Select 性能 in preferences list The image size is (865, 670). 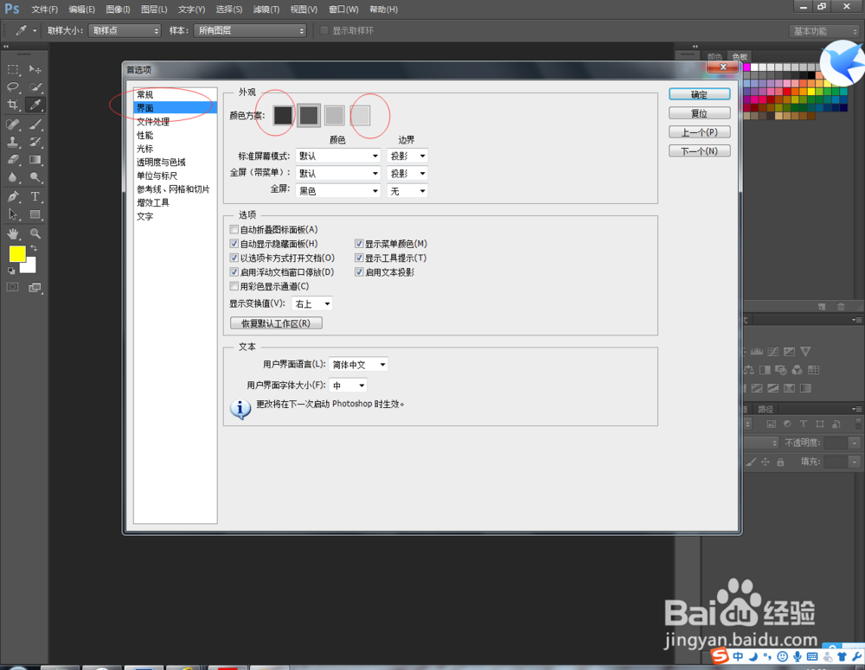(x=176, y=135)
